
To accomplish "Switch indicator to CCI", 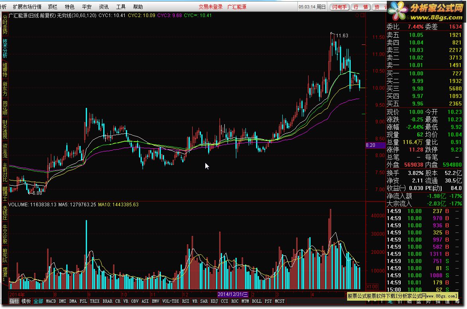I will (225, 301).
